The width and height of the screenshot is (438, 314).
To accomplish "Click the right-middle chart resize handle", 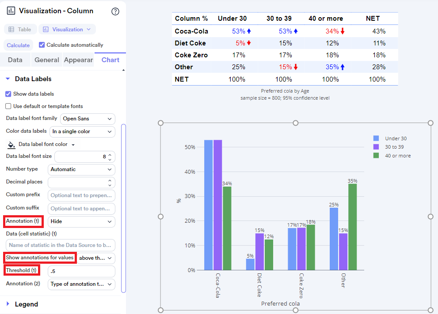I will pos(430,217).
